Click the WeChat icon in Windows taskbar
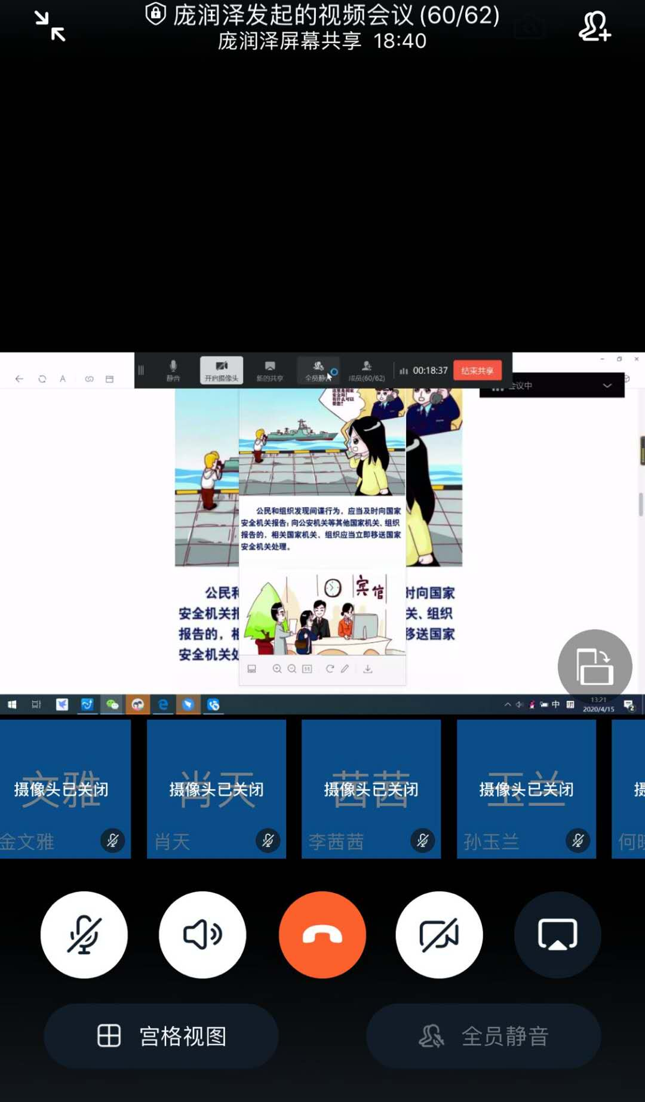The width and height of the screenshot is (645, 1102). [112, 704]
